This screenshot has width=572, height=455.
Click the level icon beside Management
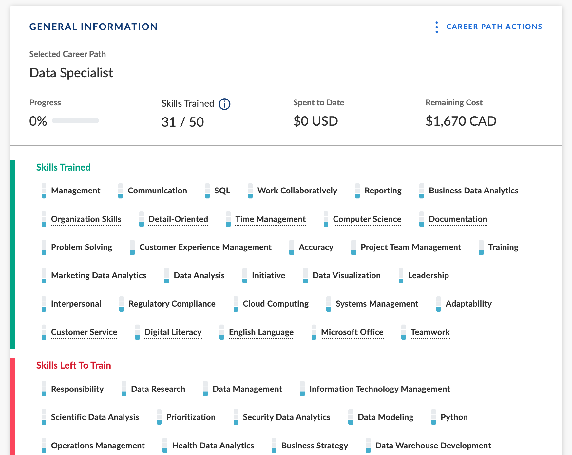[x=44, y=191]
